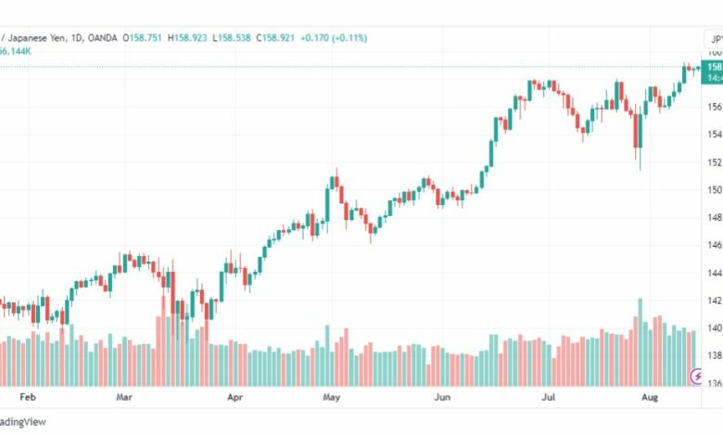
Task: Click the +0.170 (+0.11%) change value
Action: 334,38
